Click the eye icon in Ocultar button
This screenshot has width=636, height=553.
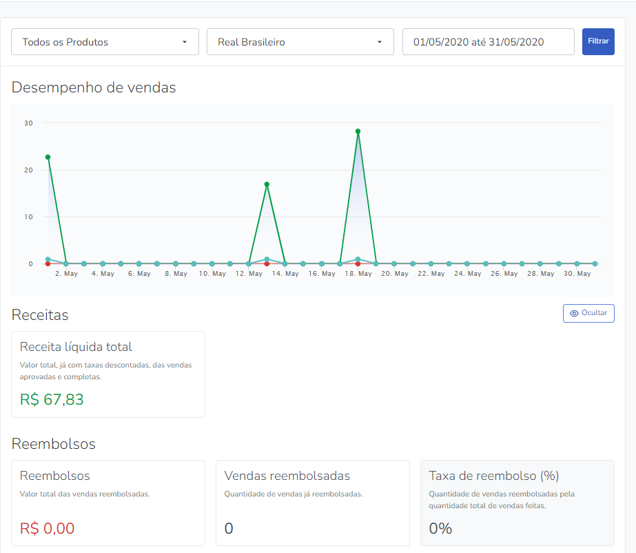[574, 314]
